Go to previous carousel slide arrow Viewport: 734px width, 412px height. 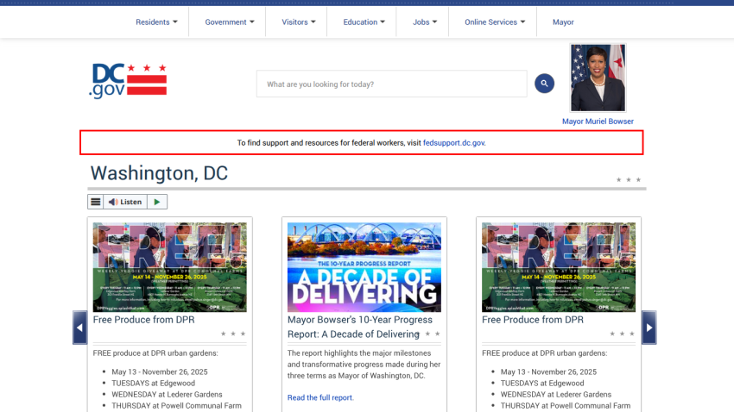pos(79,328)
